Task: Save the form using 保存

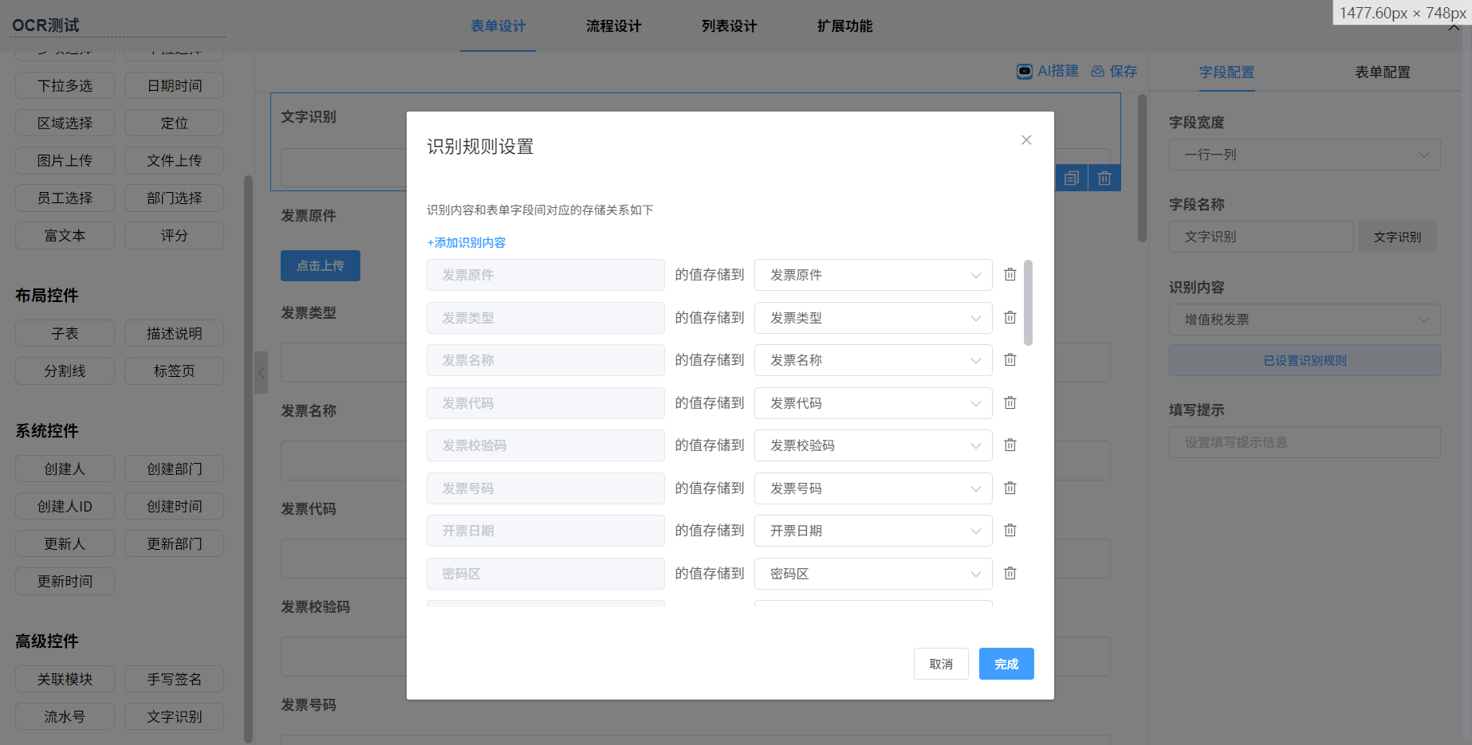Action: [1115, 72]
